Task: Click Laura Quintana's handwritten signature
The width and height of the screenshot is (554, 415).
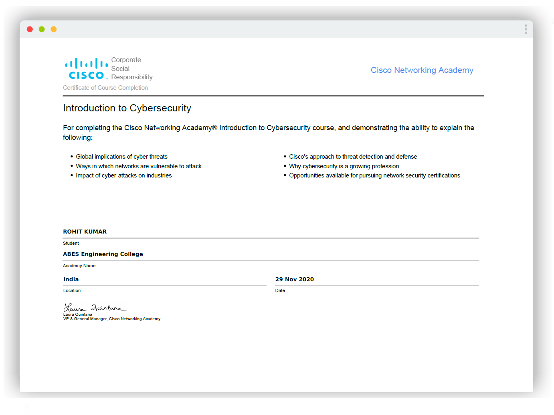Action: point(95,308)
